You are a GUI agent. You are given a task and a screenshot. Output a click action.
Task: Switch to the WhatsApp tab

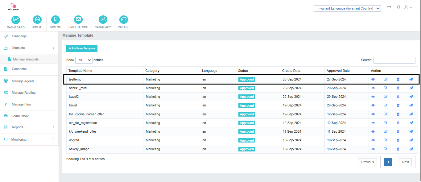tap(103, 22)
